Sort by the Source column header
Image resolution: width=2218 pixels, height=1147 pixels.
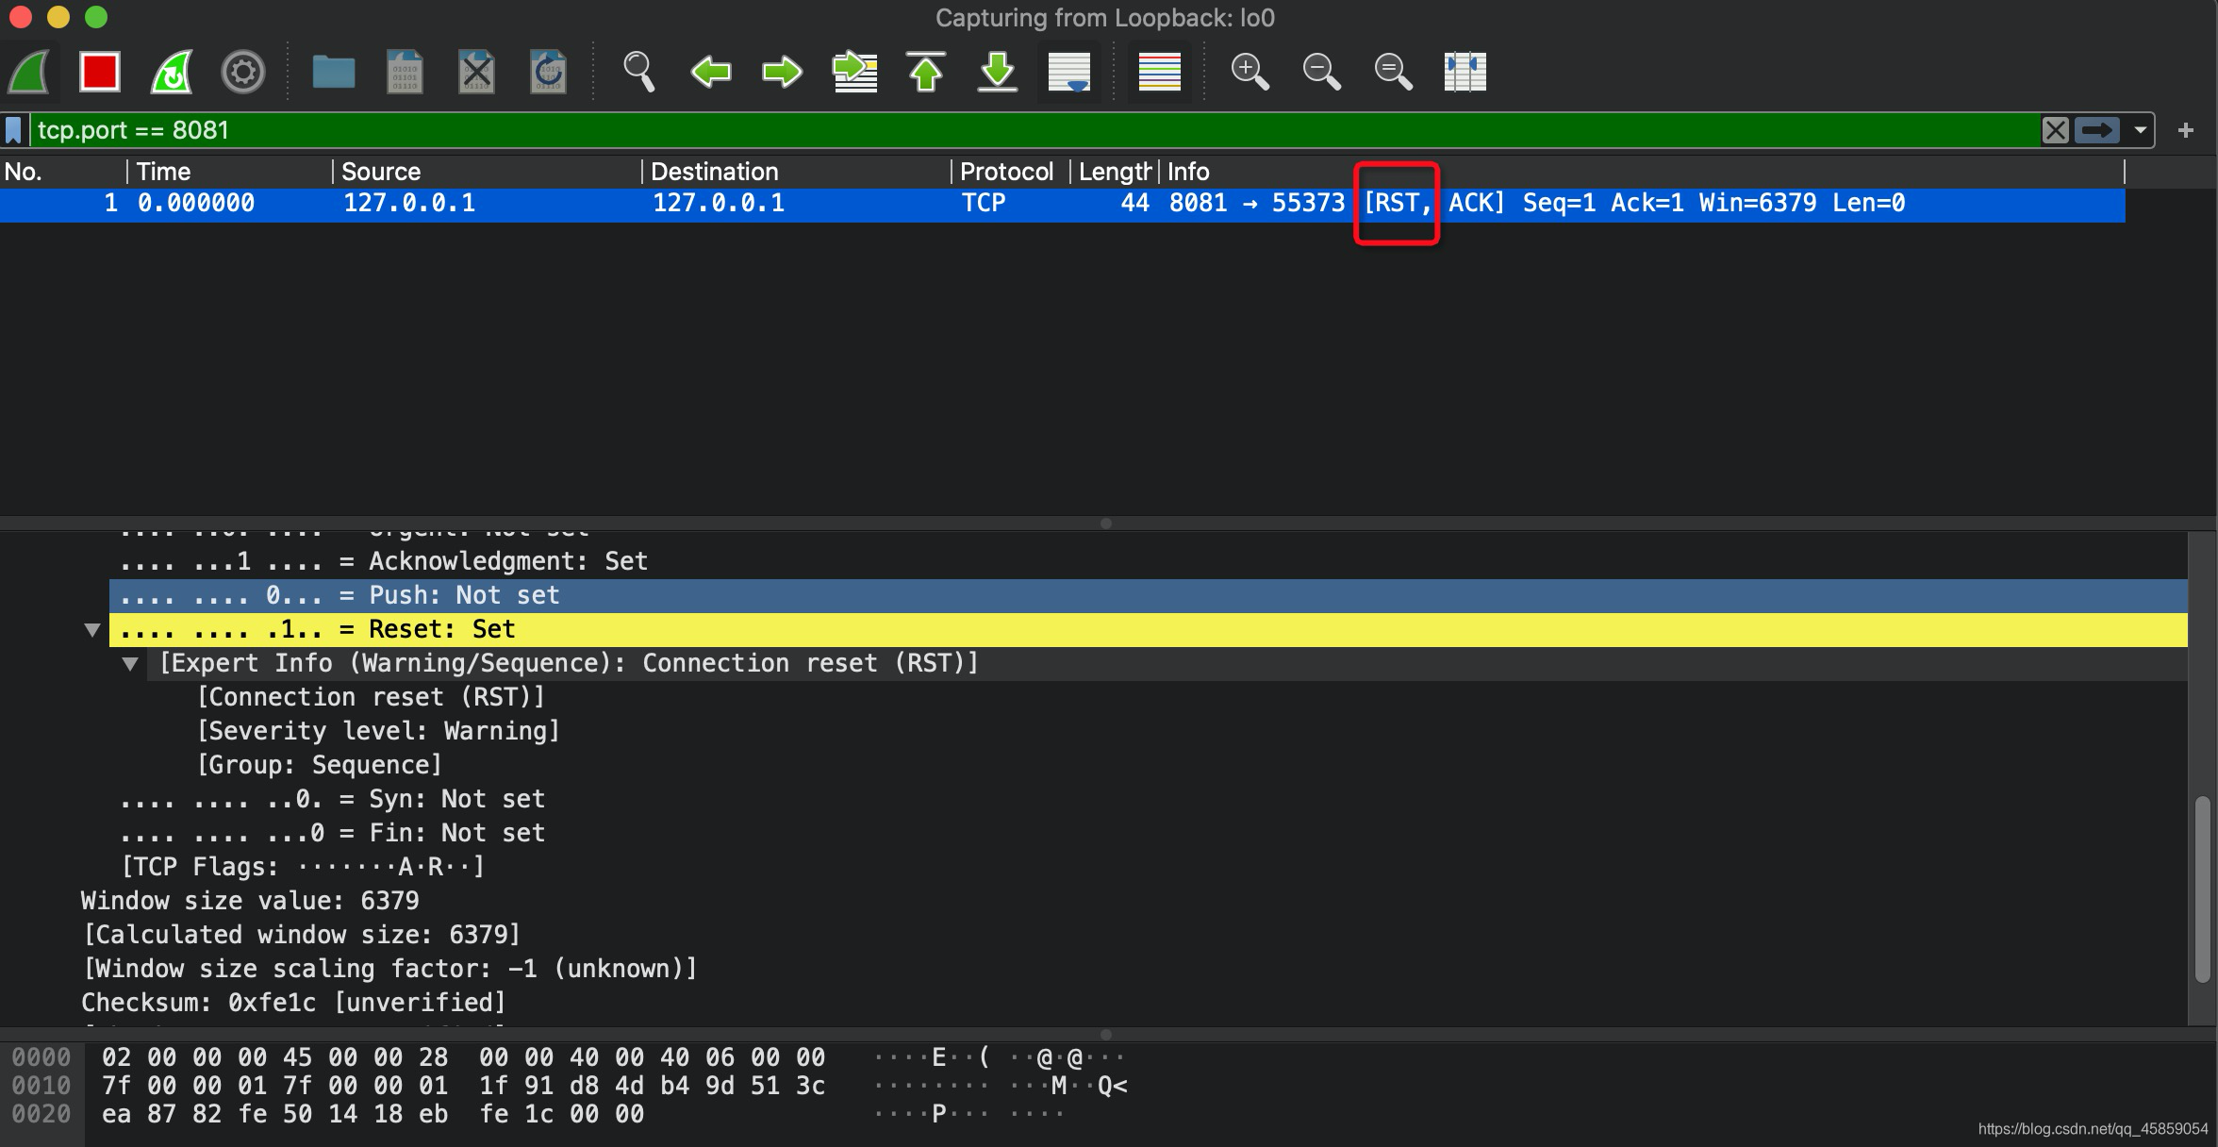tap(488, 172)
